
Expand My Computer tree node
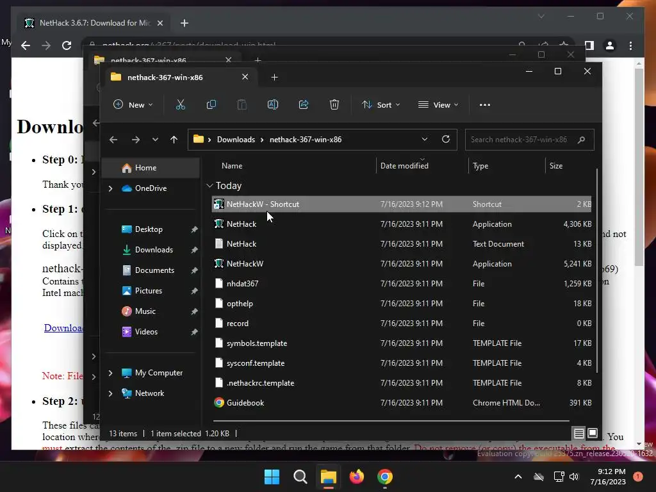(110, 373)
